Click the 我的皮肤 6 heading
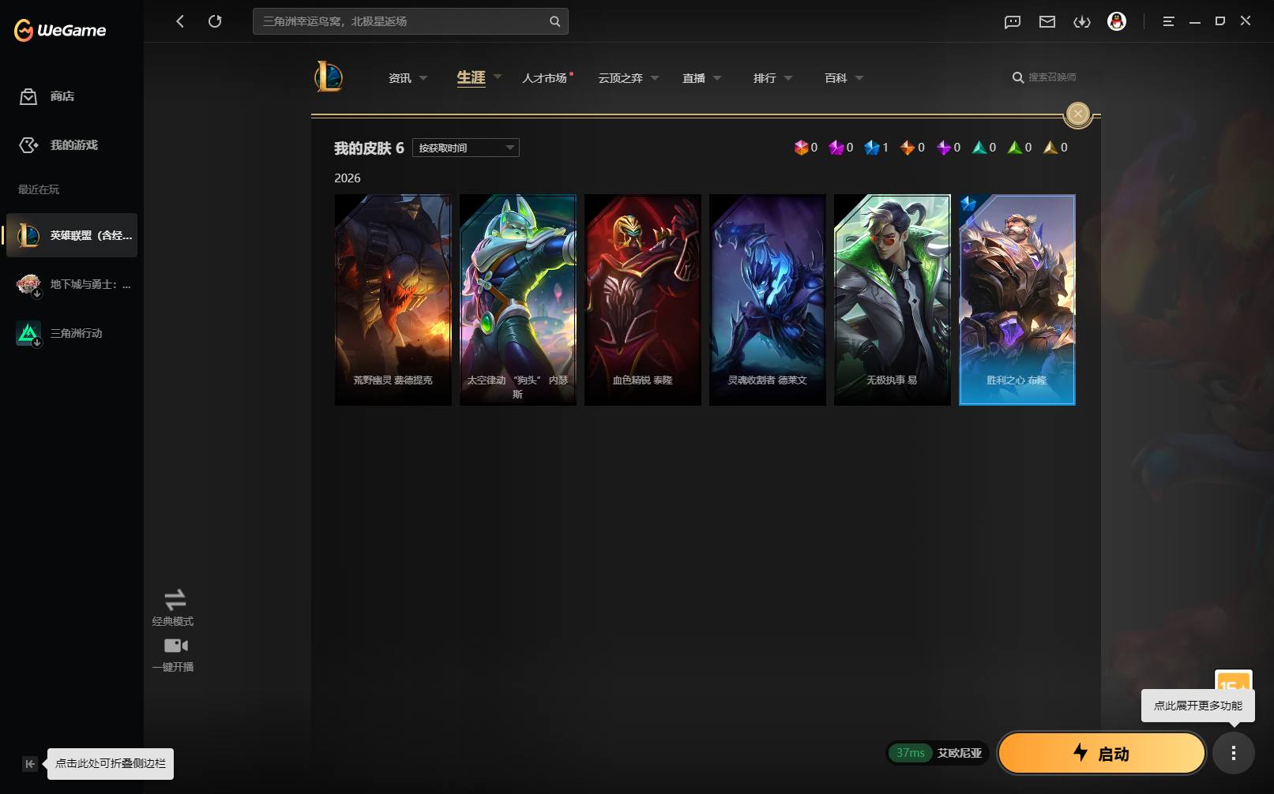This screenshot has width=1274, height=794. tap(369, 148)
